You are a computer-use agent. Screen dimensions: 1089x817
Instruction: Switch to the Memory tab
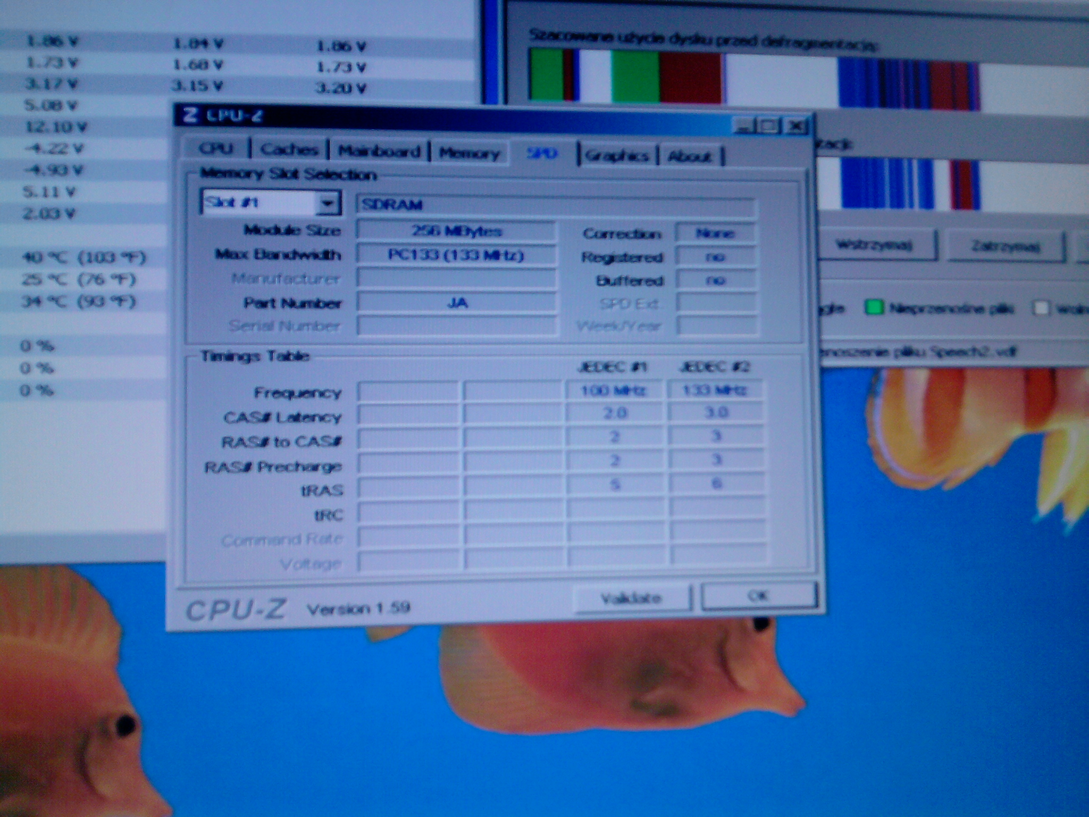[x=469, y=154]
